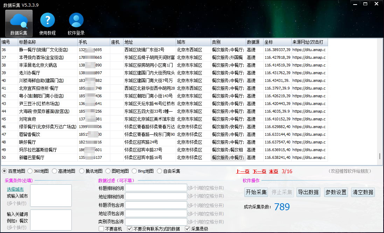
Task: Open the 使用教程 help icon
Action: [48, 23]
